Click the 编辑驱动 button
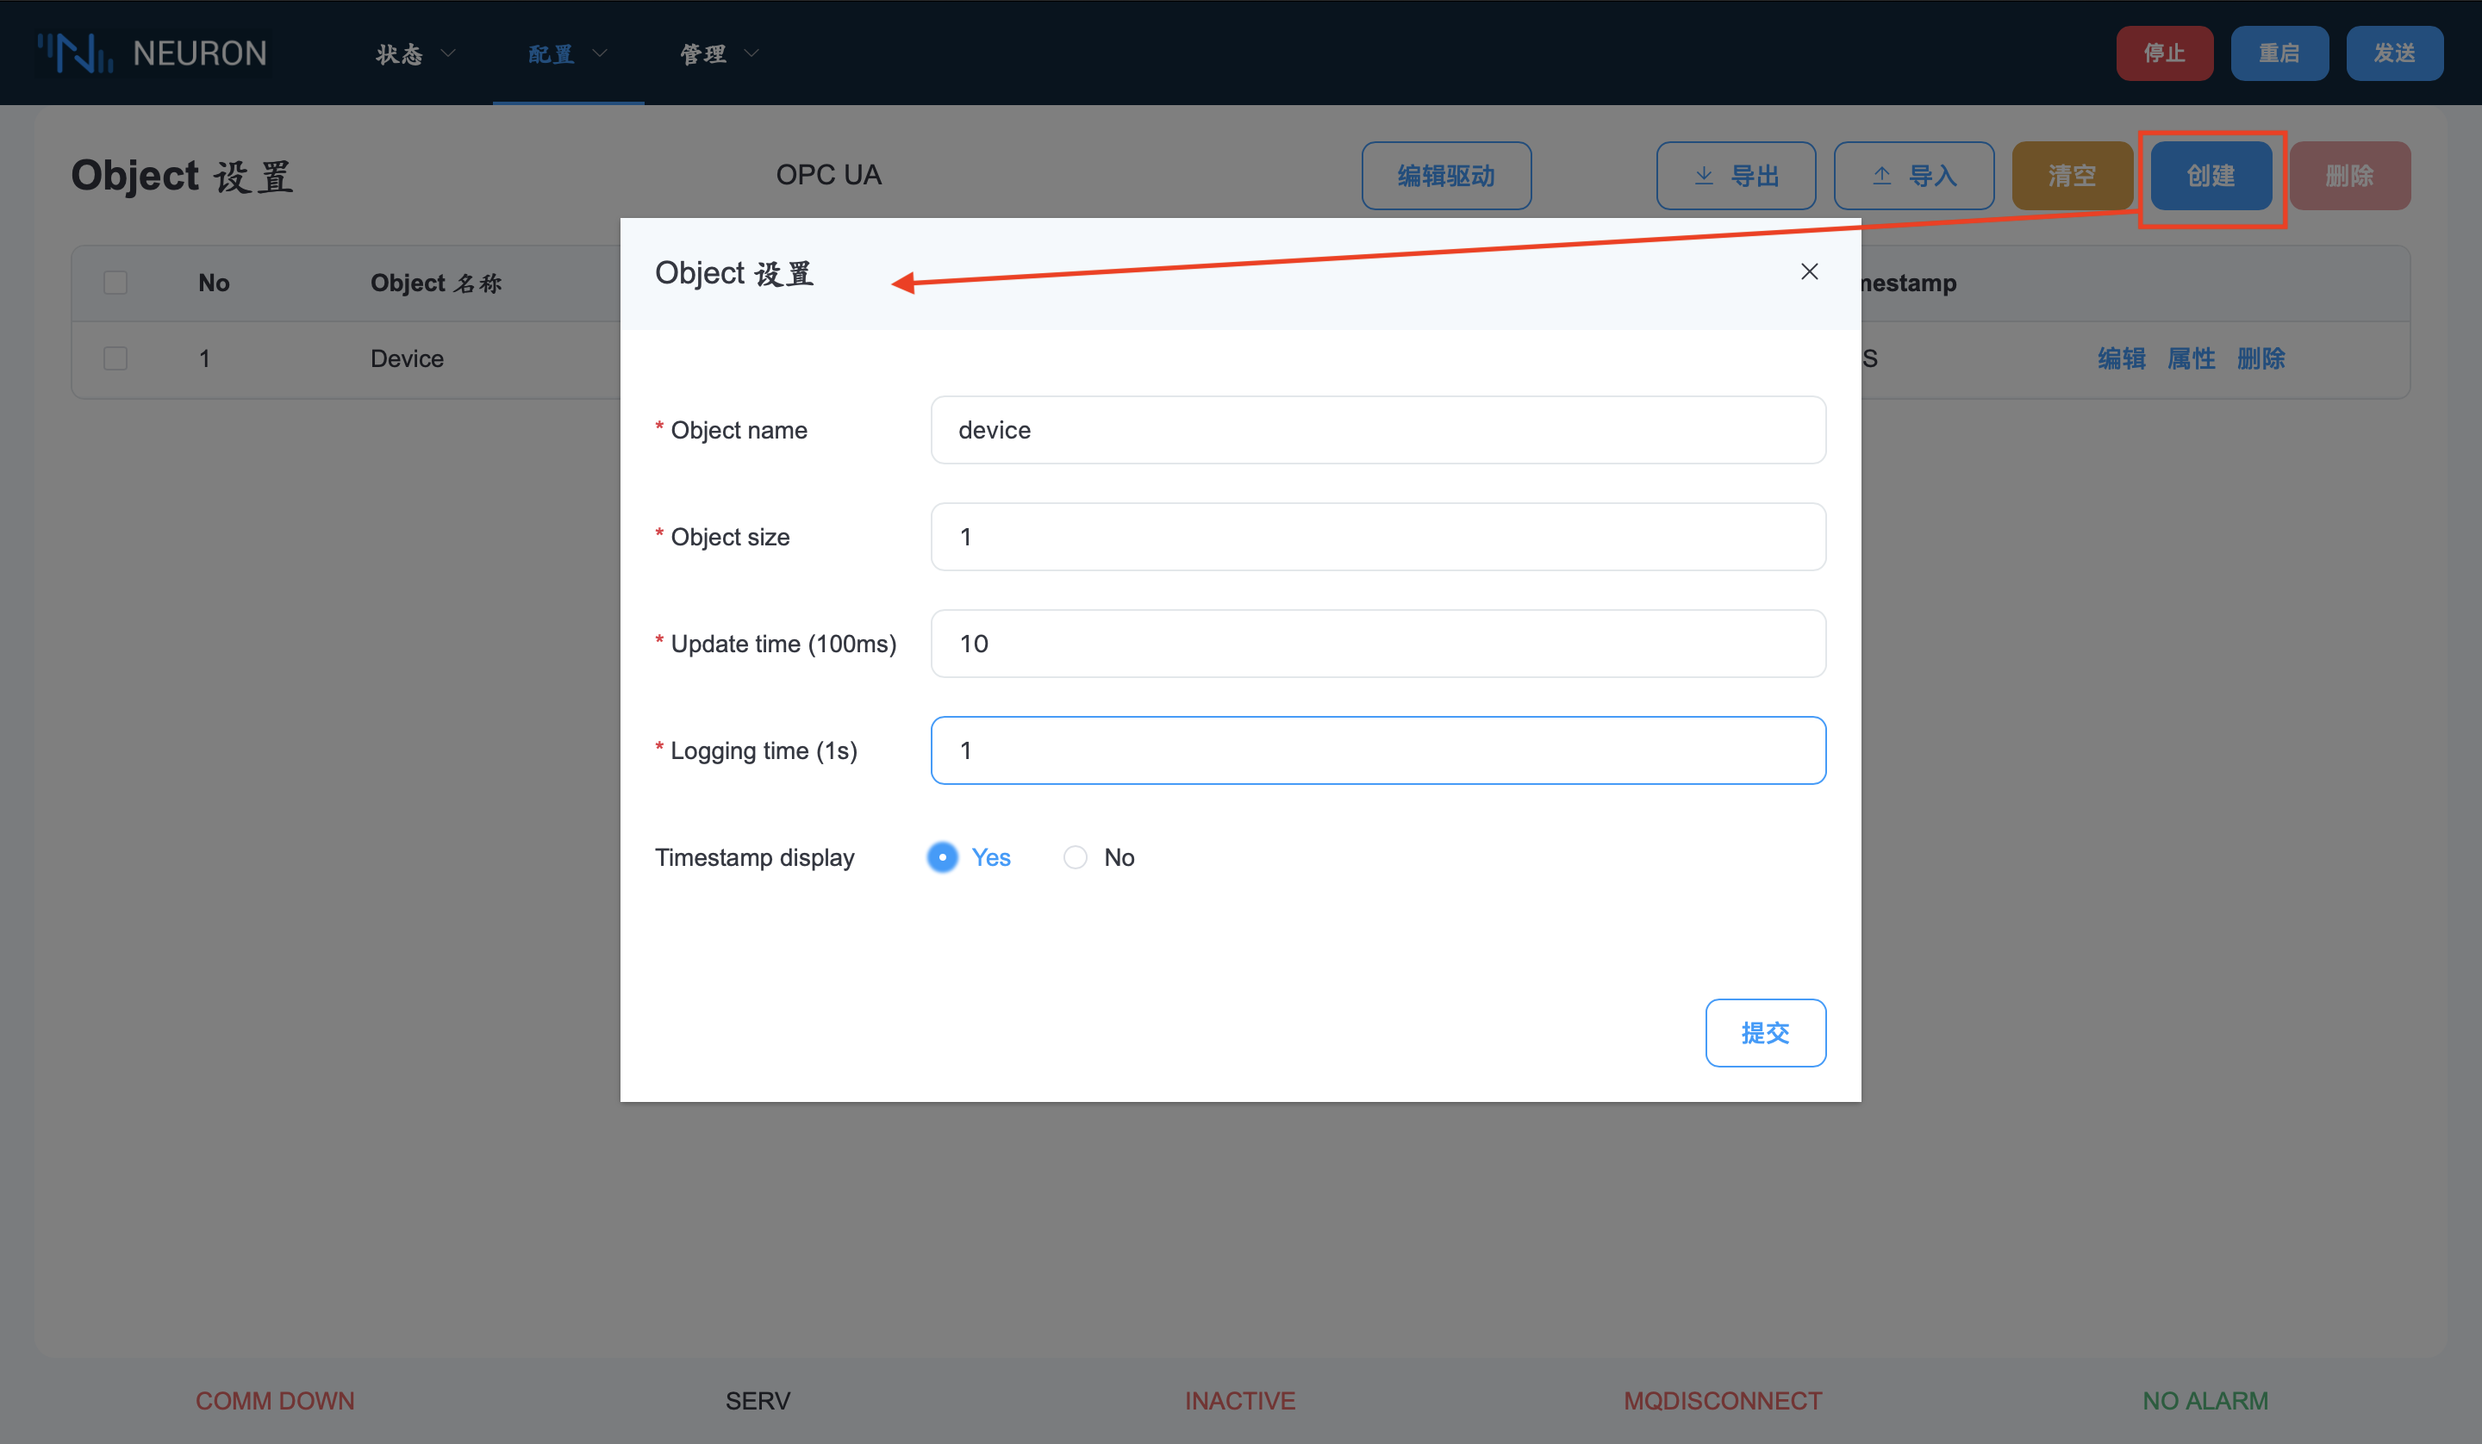The height and width of the screenshot is (1444, 2482). [1446, 177]
